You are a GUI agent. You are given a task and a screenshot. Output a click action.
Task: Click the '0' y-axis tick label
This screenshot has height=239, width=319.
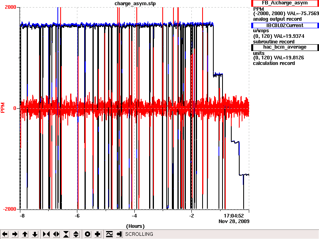click(15, 108)
